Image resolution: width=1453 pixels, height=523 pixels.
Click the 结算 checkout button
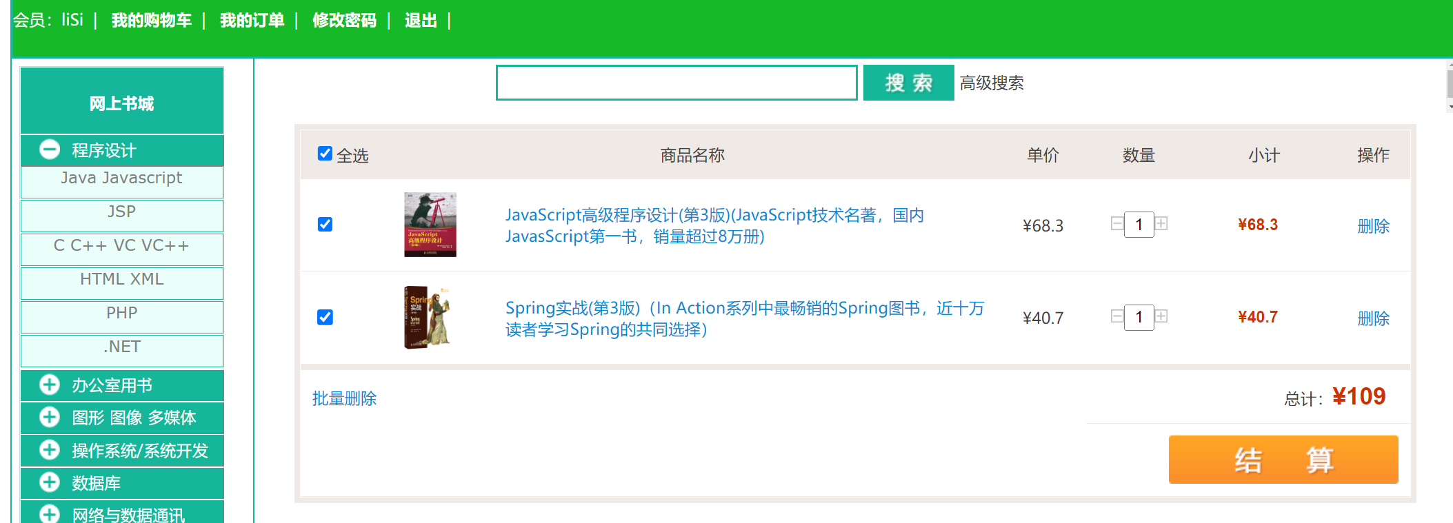tap(1283, 460)
